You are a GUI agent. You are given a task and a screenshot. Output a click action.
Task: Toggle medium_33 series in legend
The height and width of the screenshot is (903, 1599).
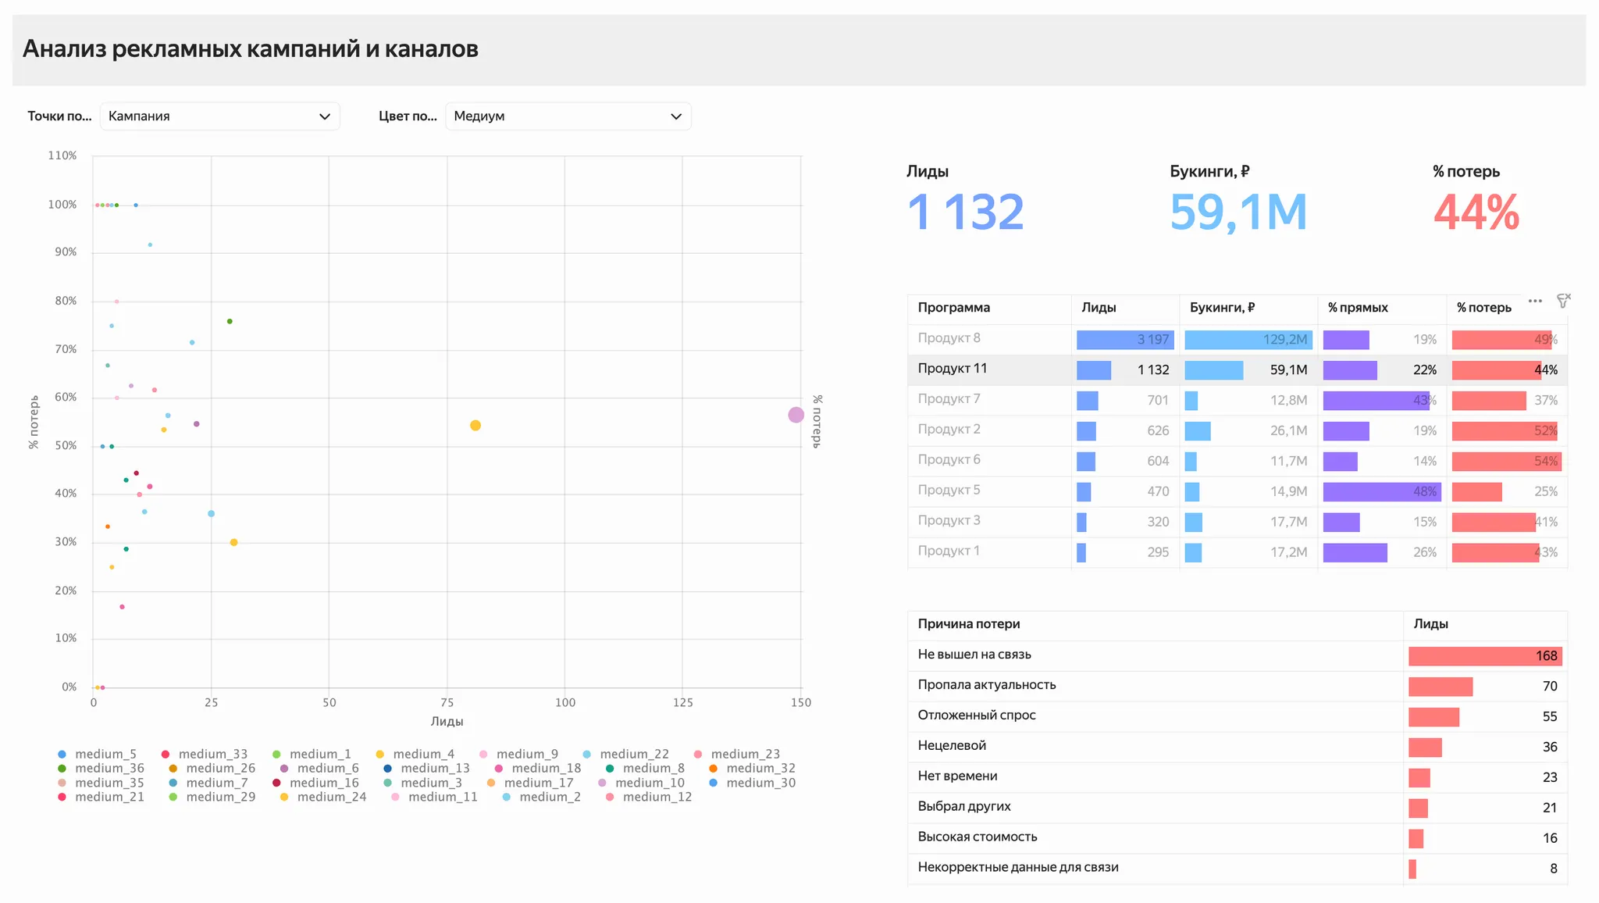[x=212, y=755]
